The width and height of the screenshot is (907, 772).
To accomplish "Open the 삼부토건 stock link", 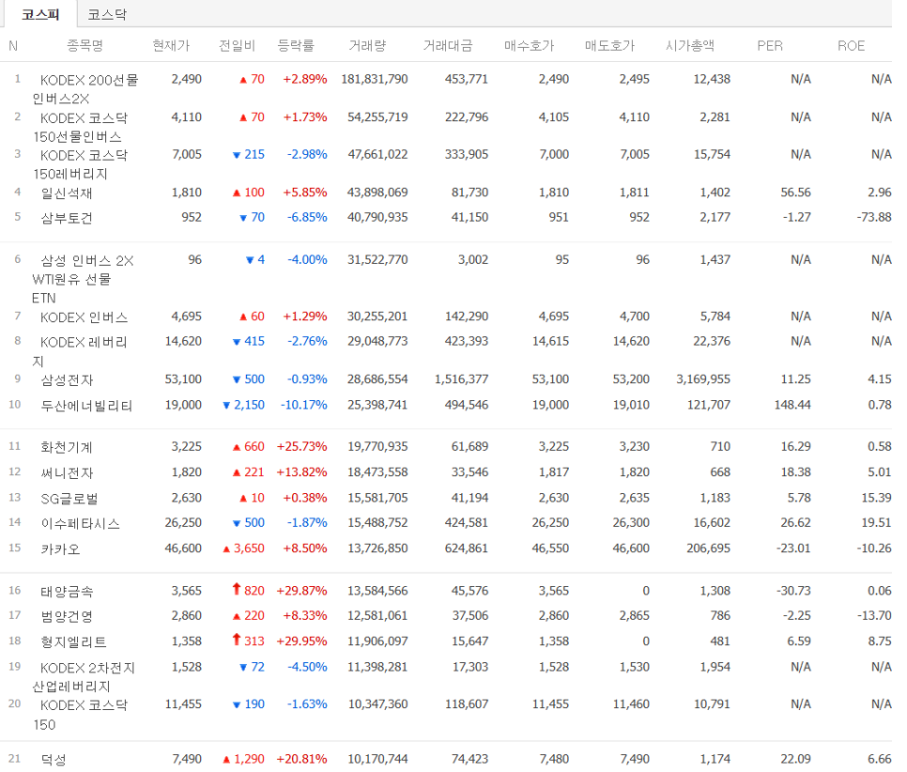I will [x=67, y=218].
